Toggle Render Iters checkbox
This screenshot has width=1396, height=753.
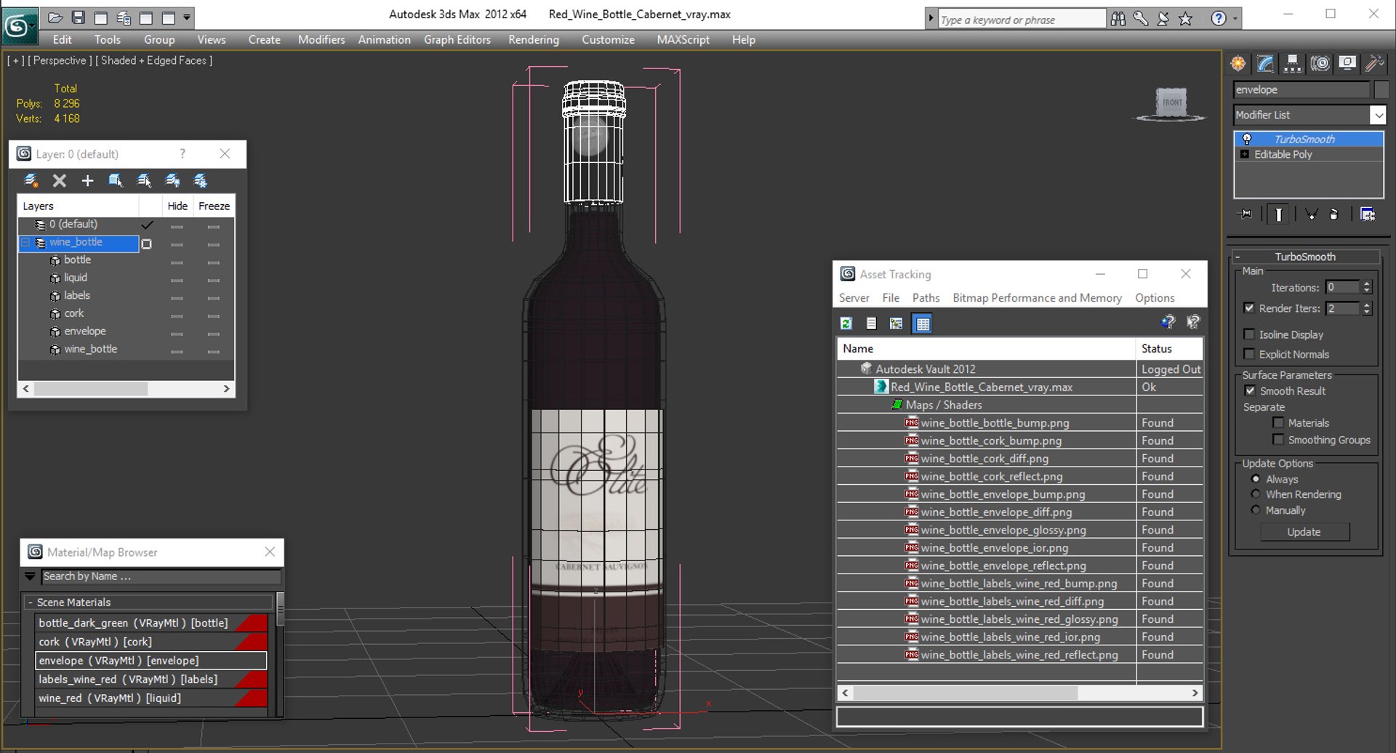(x=1248, y=308)
